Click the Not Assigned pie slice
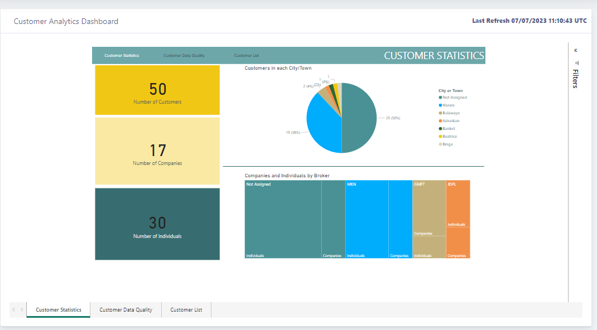 click(359, 118)
